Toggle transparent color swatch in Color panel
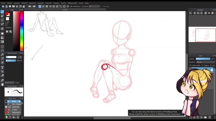The image size is (216, 121). [7, 19]
